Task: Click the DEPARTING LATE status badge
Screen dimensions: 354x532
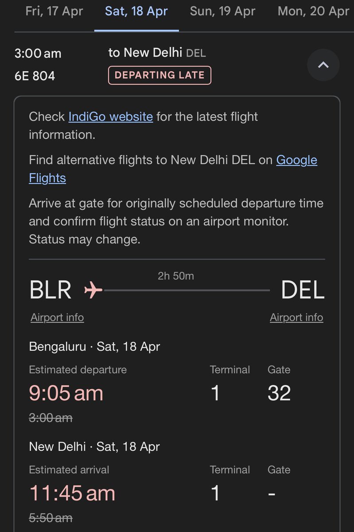Action: (x=159, y=75)
